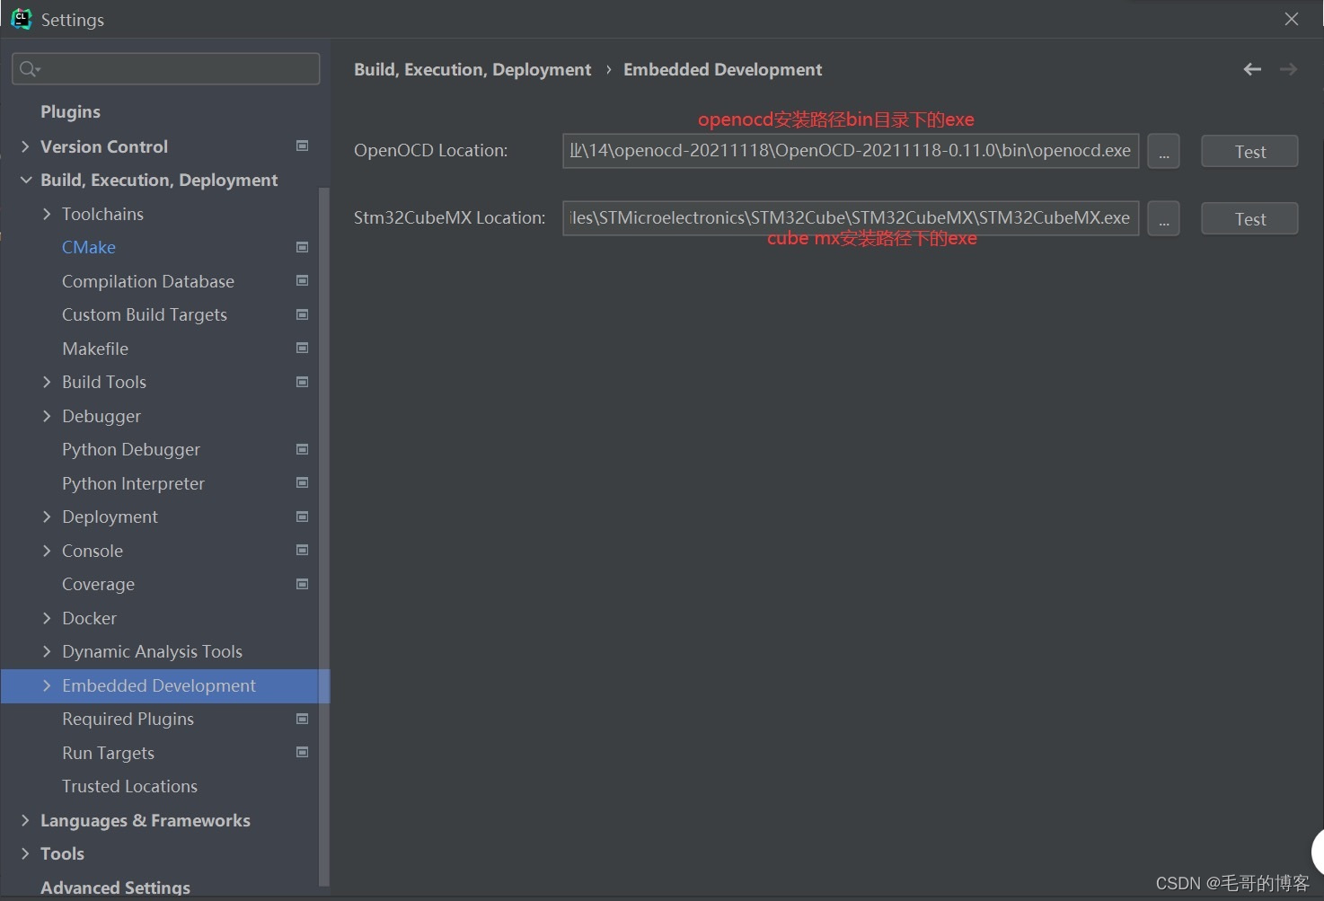Expand the Docker node

(x=47, y=618)
